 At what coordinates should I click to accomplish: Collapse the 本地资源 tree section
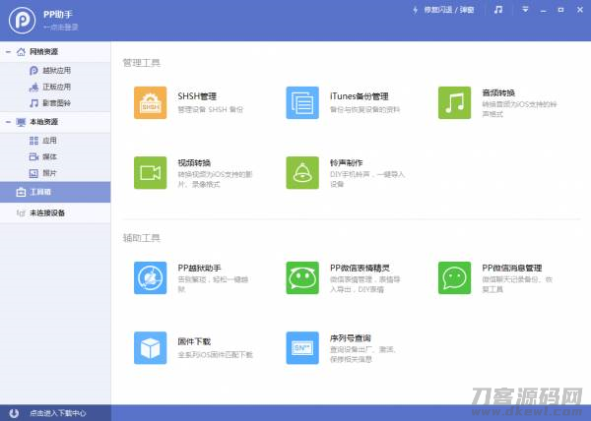point(8,122)
